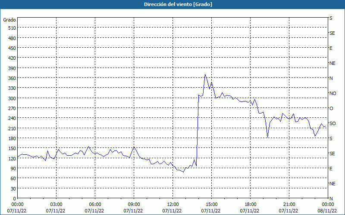The width and height of the screenshot is (345, 215).
Task: Click the 450 degree axis label
Action: pos(12,48)
